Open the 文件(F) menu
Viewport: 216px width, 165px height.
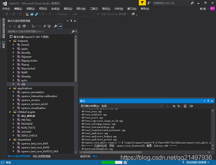point(6,9)
